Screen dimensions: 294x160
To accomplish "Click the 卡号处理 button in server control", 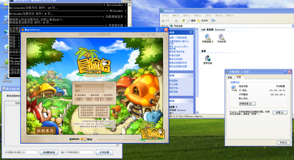I will point(104,152).
